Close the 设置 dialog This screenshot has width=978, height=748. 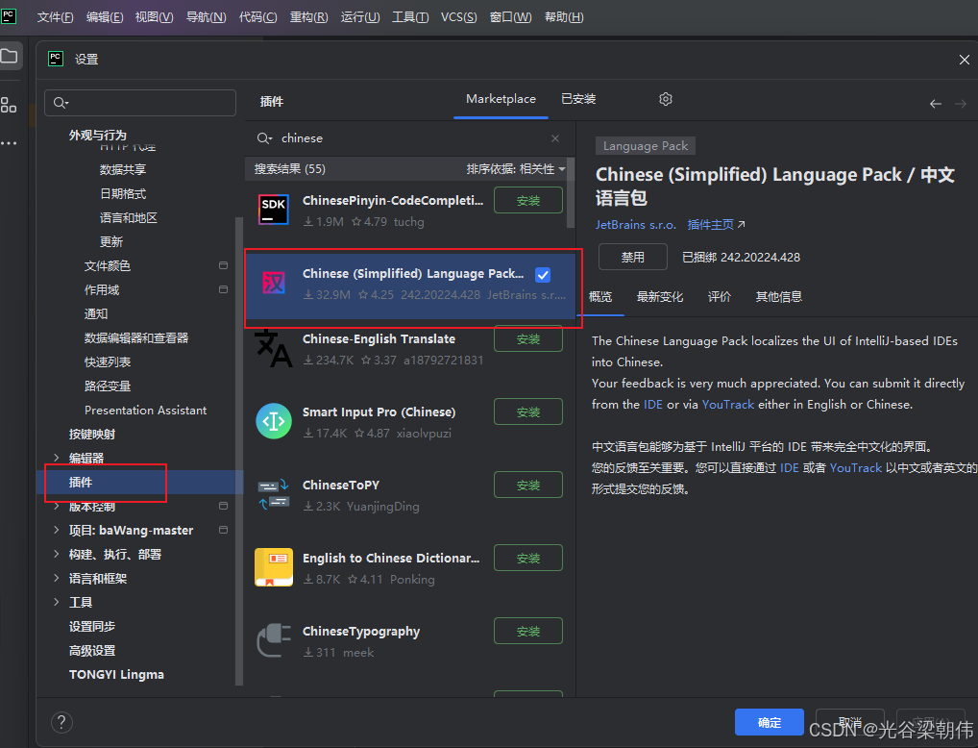[965, 60]
